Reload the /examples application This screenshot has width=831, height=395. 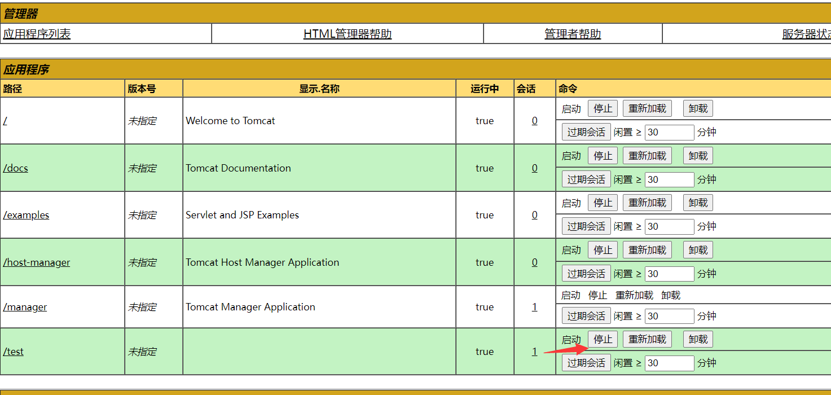click(x=647, y=203)
